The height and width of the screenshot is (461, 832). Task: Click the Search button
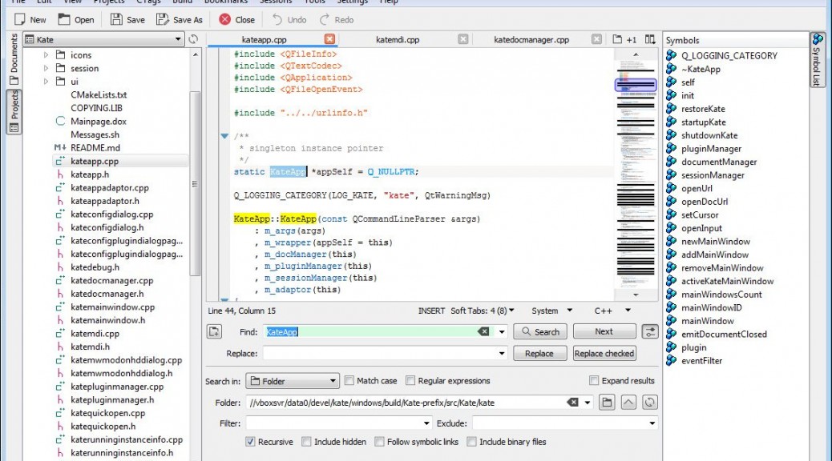click(539, 331)
